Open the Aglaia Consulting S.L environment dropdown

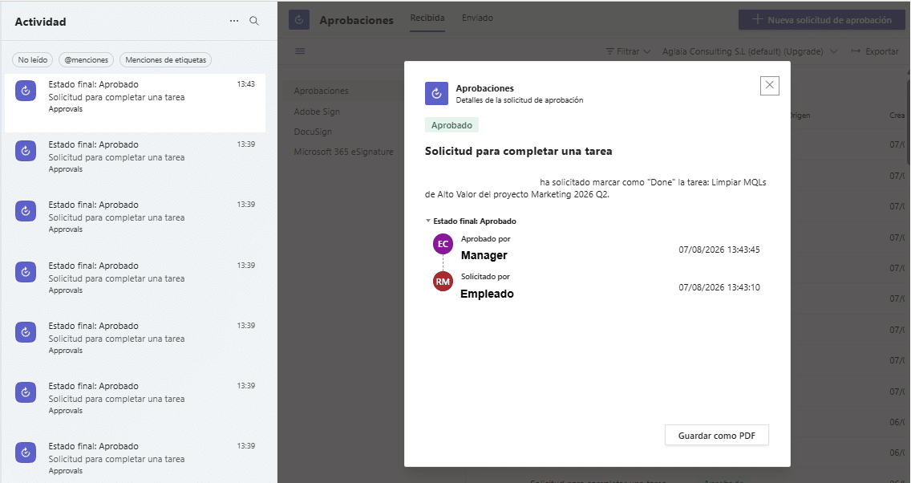(x=750, y=51)
